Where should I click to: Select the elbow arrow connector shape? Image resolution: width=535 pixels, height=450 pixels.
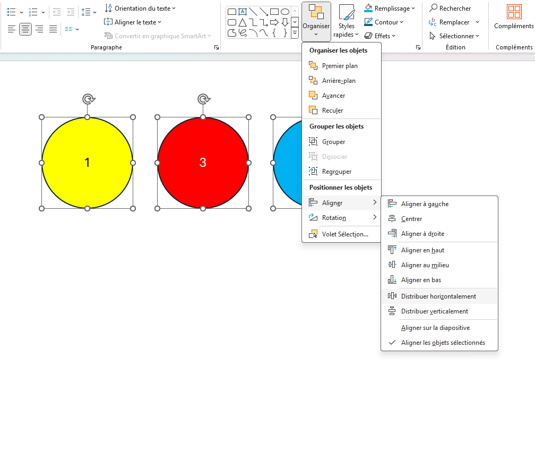pos(264,22)
